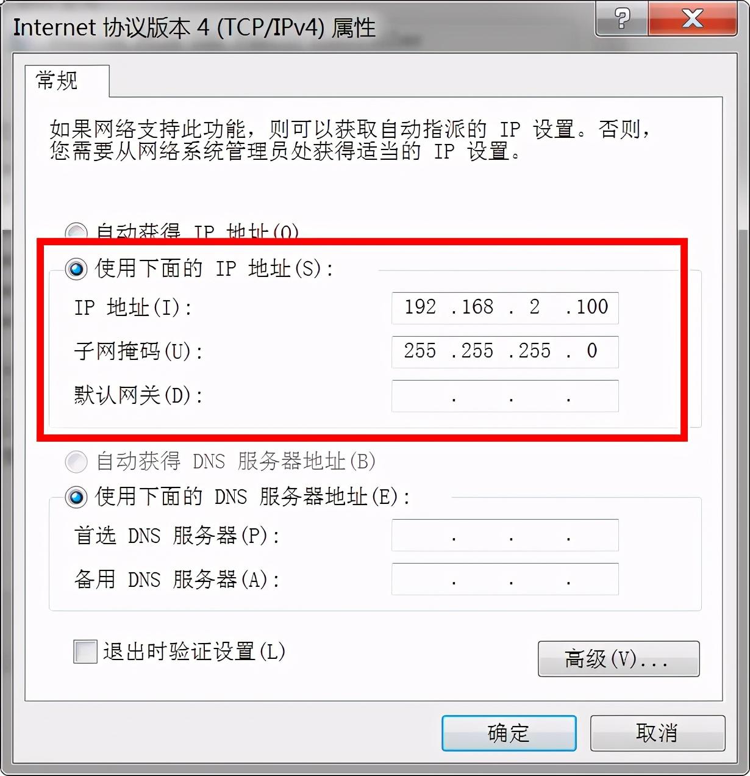Image resolution: width=750 pixels, height=776 pixels.
Task: Click the 100 octet of IP address
Action: (x=592, y=307)
